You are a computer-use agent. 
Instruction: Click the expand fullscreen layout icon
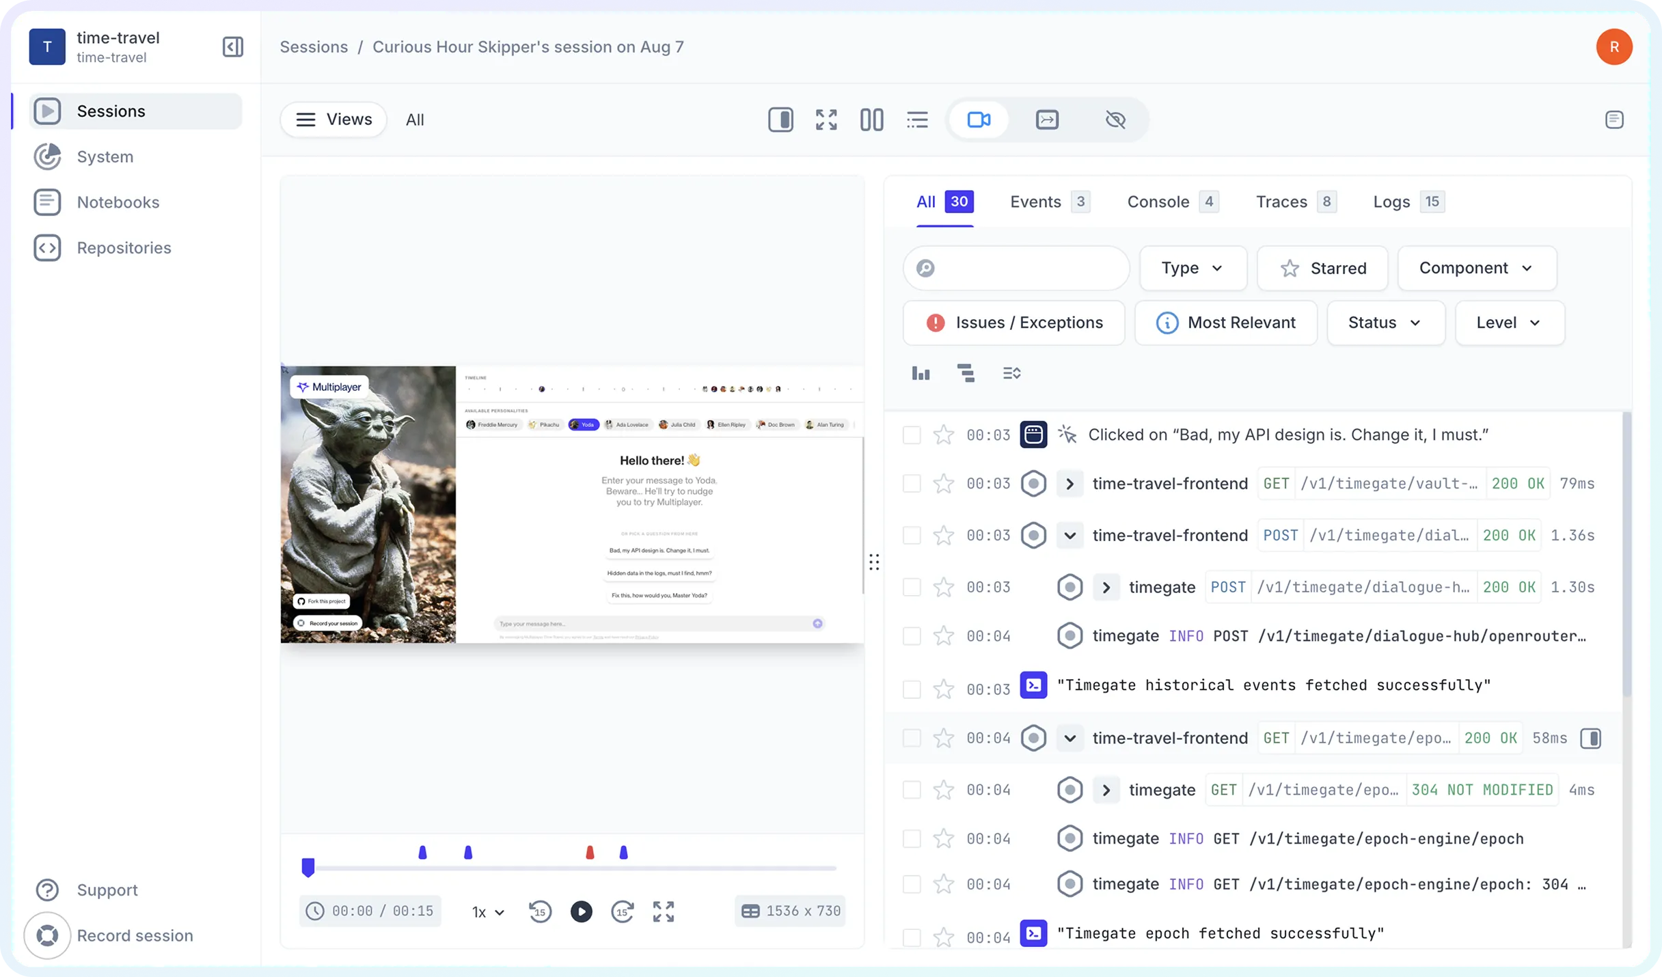[826, 120]
